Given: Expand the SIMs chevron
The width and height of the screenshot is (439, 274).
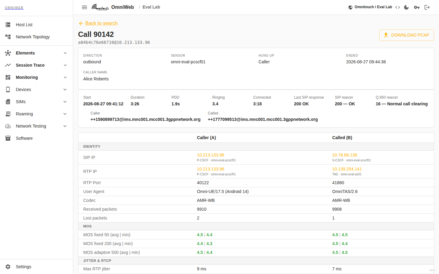Looking at the screenshot, I should click(x=65, y=102).
